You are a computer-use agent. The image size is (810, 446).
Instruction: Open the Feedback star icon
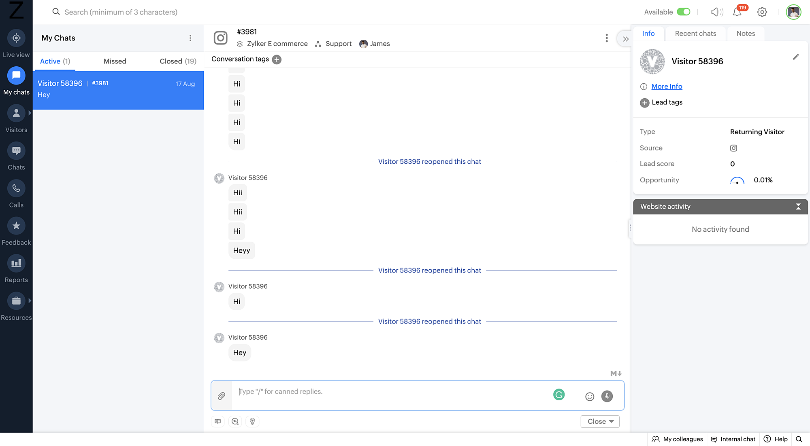click(16, 226)
